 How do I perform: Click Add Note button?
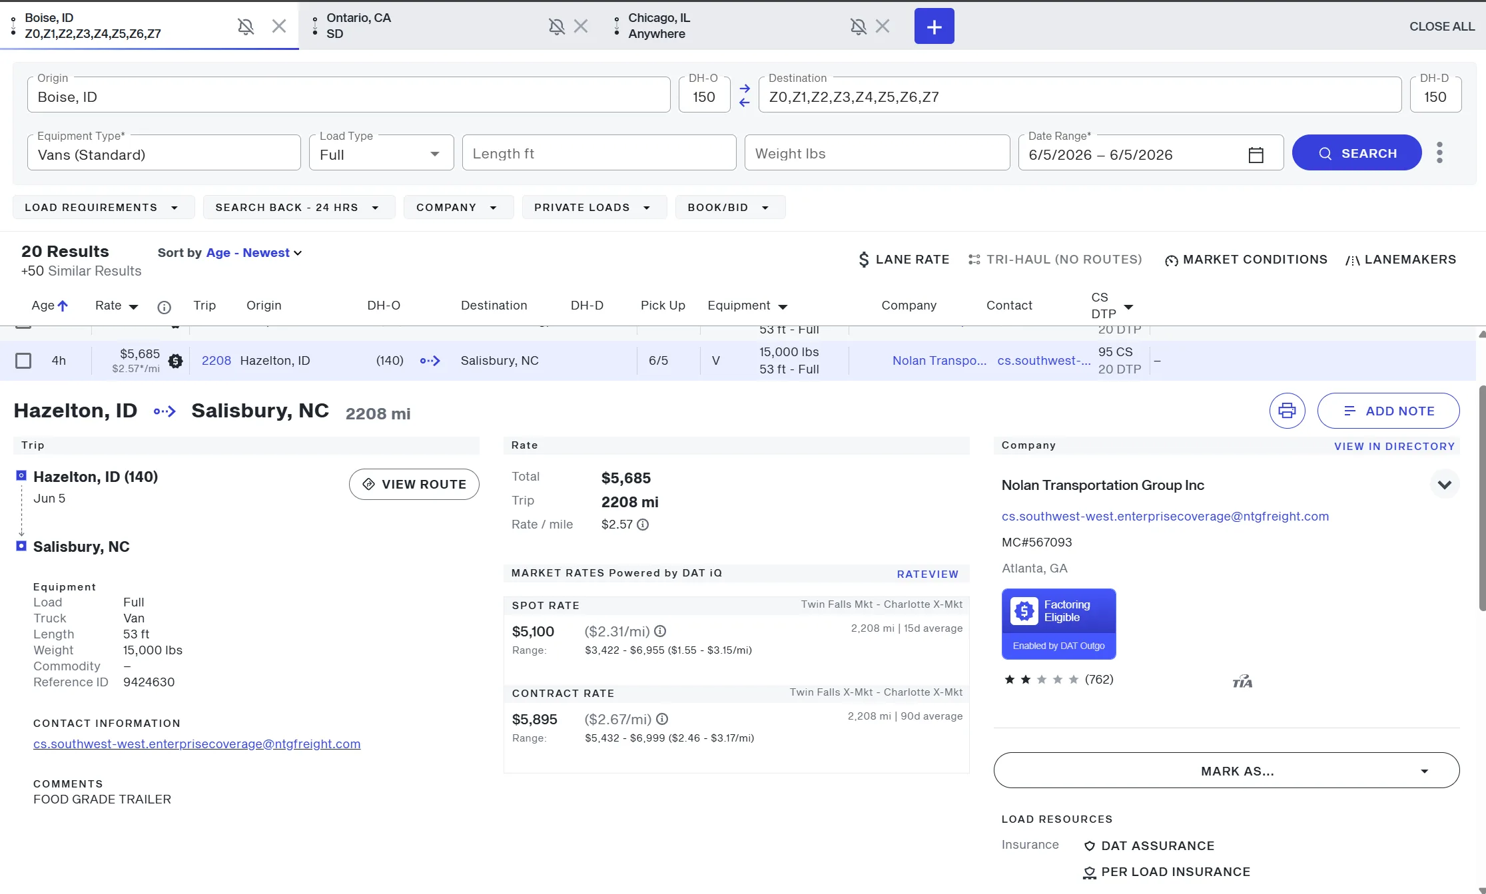tap(1388, 411)
